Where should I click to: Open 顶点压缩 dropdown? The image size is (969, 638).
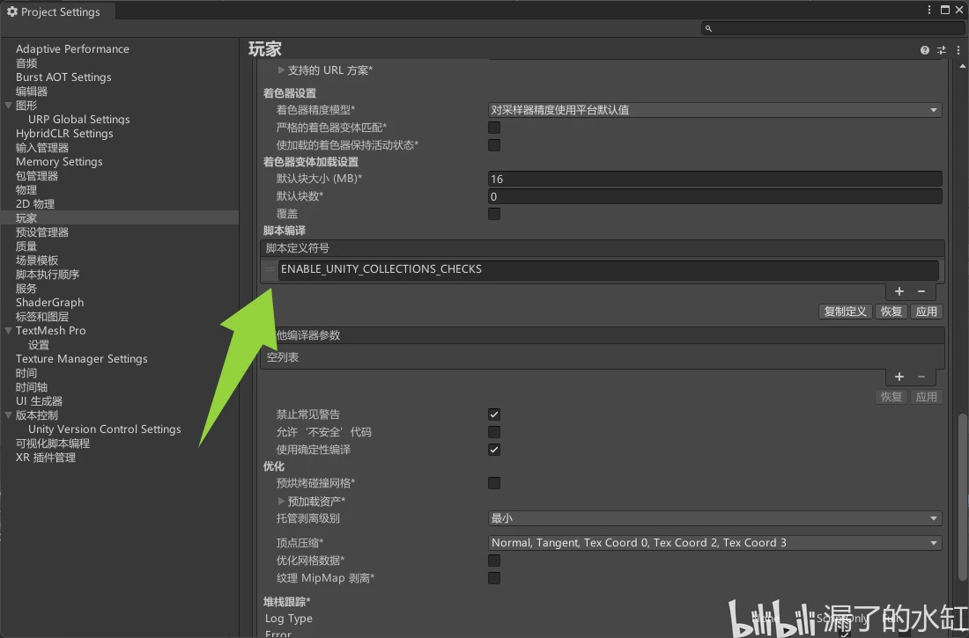click(714, 543)
